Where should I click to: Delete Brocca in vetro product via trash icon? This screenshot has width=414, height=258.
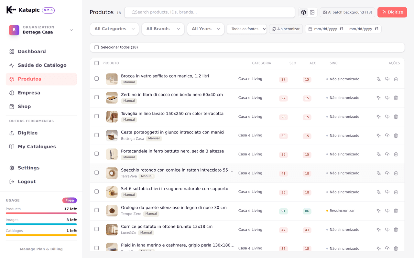pyautogui.click(x=396, y=79)
